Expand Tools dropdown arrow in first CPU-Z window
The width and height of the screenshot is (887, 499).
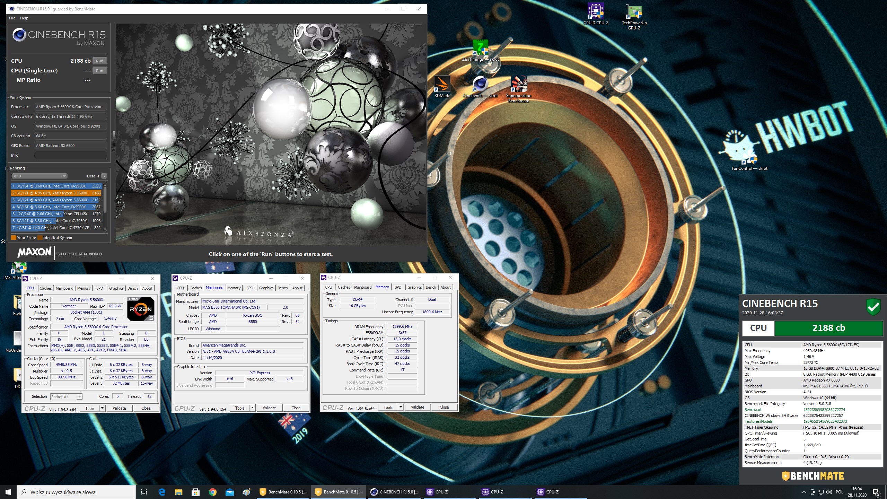[x=103, y=408]
